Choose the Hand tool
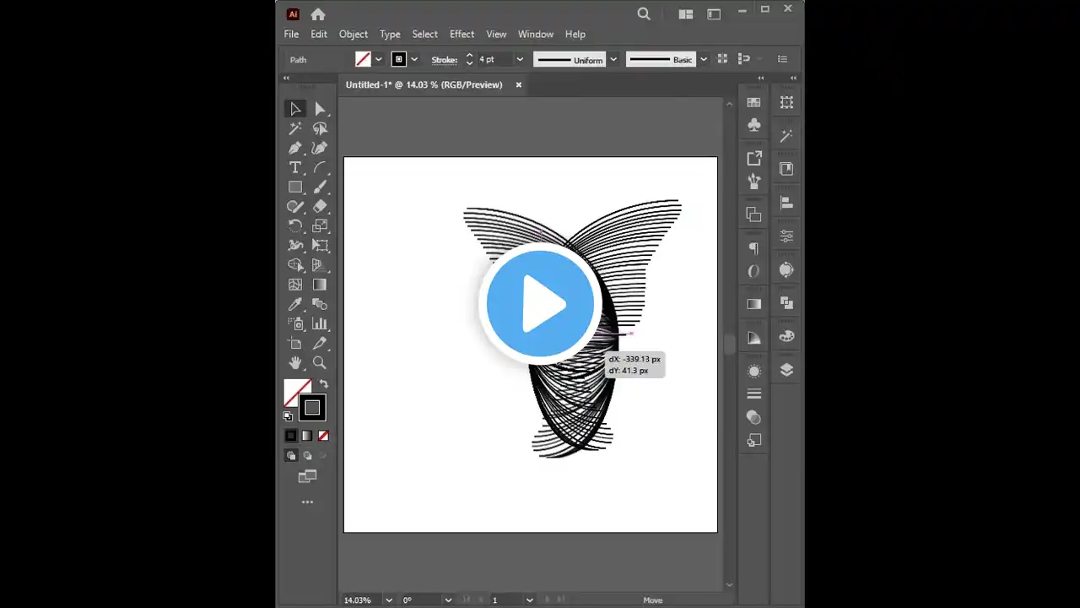The image size is (1080, 608). (x=295, y=362)
